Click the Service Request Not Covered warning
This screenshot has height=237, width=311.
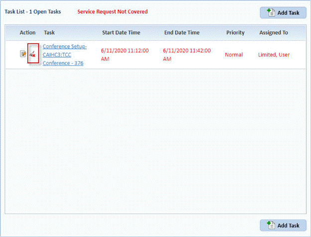pyautogui.click(x=113, y=11)
